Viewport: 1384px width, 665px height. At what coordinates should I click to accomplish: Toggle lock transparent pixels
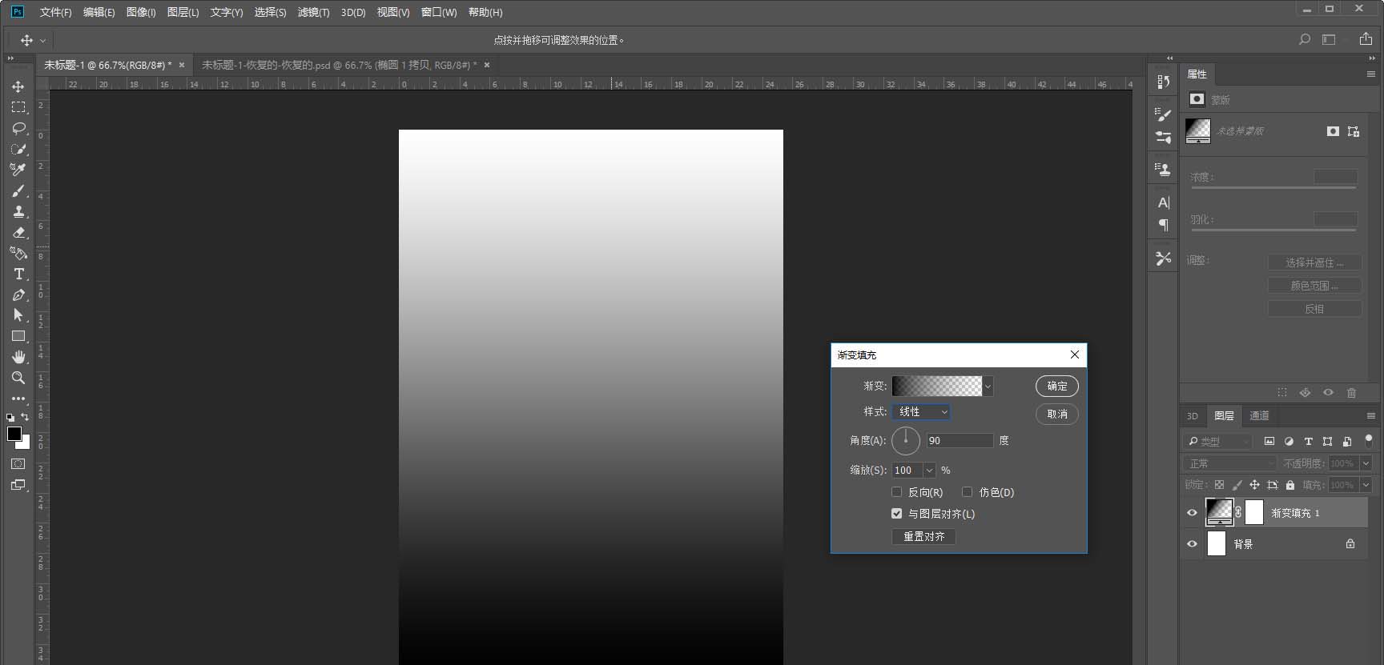pos(1219,485)
